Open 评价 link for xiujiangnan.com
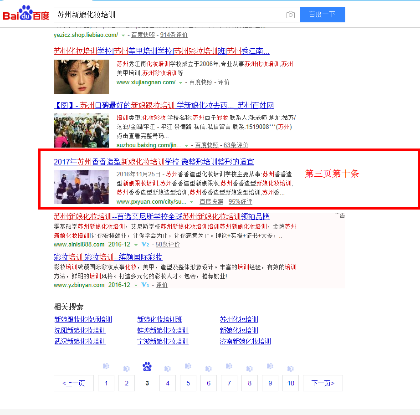Viewport: 420px width, 415px height. [x=224, y=82]
